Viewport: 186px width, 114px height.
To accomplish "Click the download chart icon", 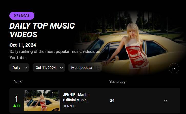I will pyautogui.click(x=174, y=68).
